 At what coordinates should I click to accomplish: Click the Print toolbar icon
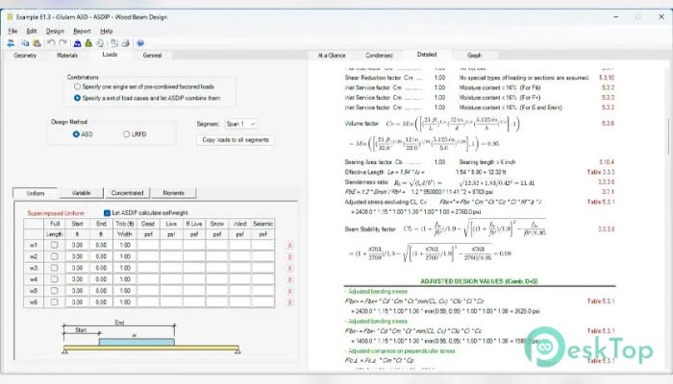(125, 43)
